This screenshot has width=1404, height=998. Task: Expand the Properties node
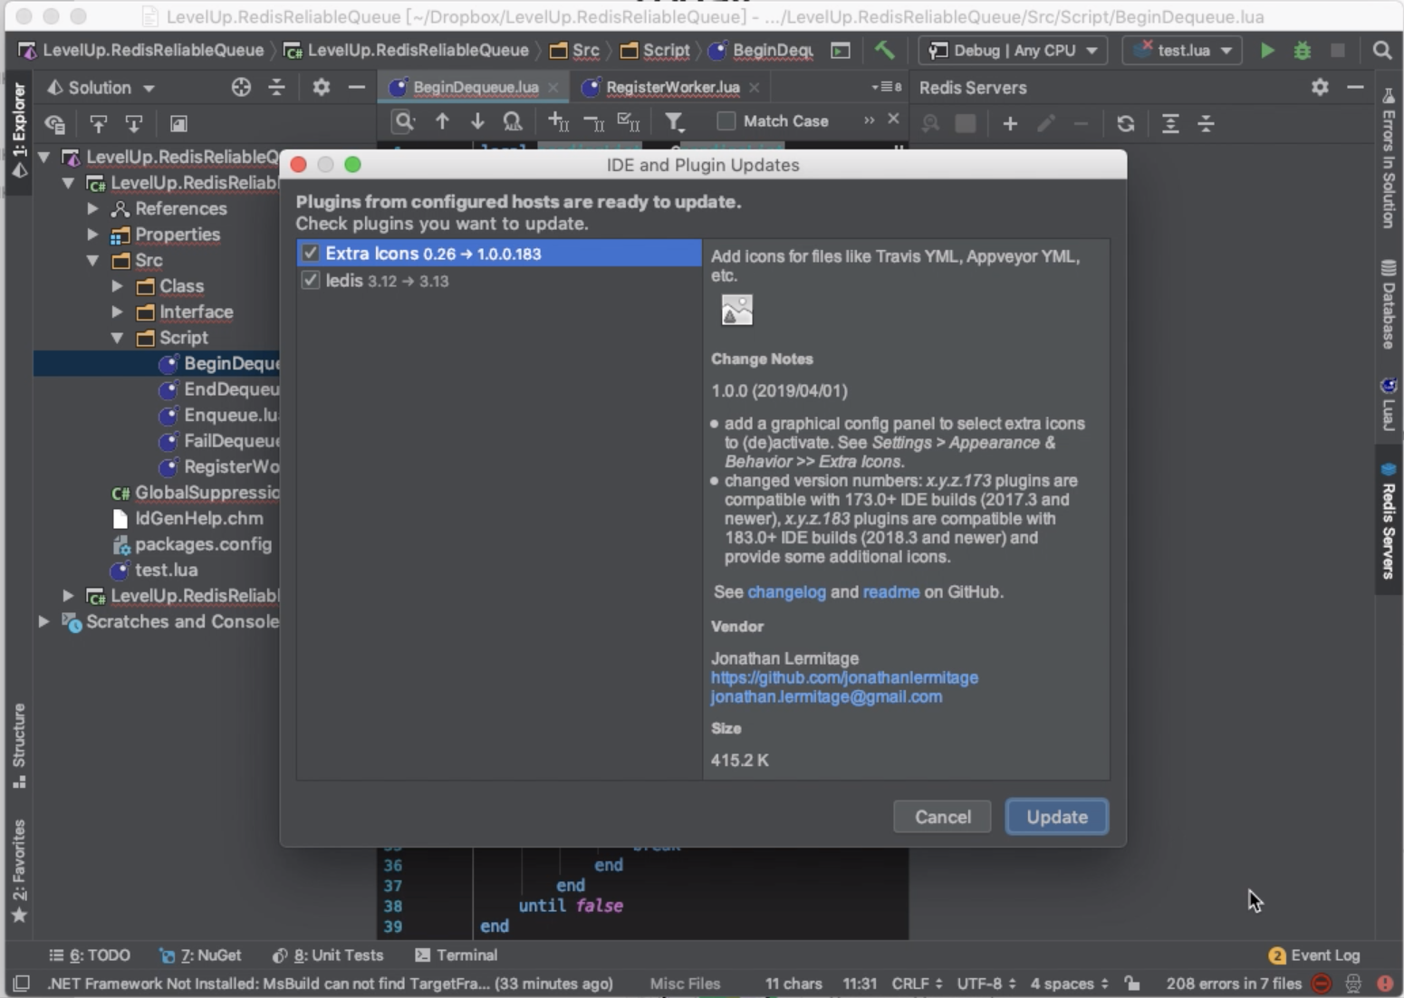pyautogui.click(x=92, y=235)
